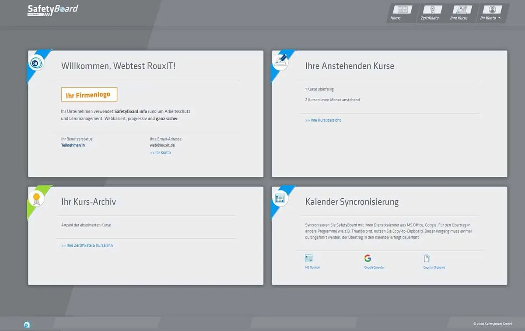Open the '>> Ihre Kursübersicht' link
The height and width of the screenshot is (331, 525).
tap(323, 120)
